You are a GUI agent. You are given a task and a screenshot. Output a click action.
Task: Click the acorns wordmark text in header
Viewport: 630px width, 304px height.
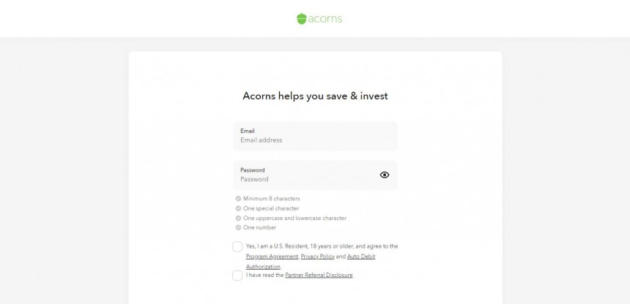coord(325,18)
